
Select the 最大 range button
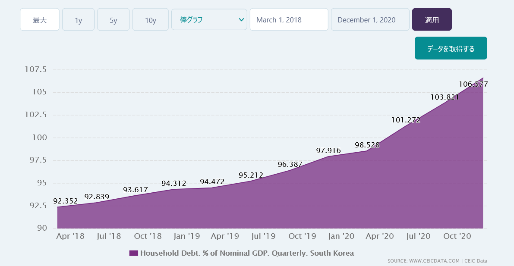(40, 20)
